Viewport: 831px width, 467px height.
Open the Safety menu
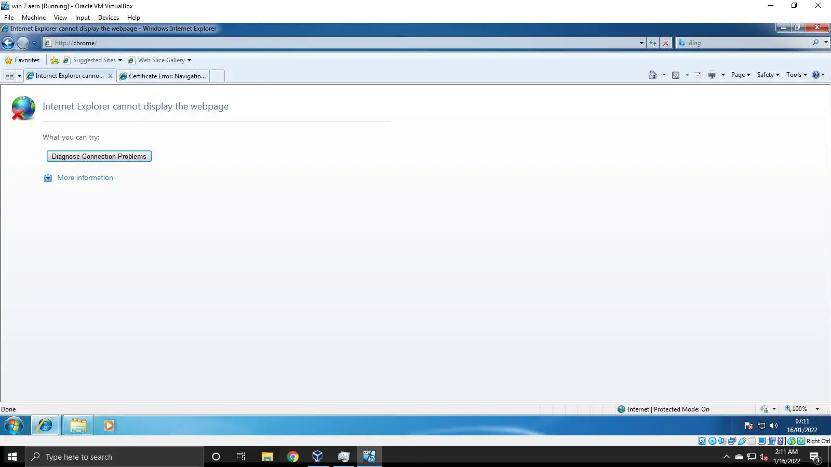pyautogui.click(x=768, y=75)
